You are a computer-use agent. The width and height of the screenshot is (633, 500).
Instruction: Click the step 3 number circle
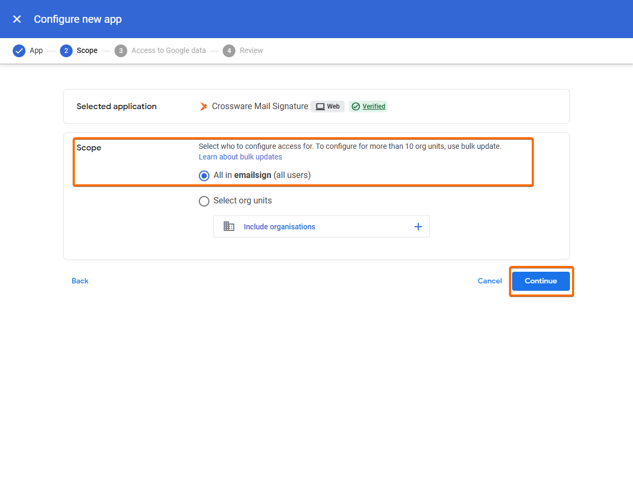pyautogui.click(x=121, y=51)
